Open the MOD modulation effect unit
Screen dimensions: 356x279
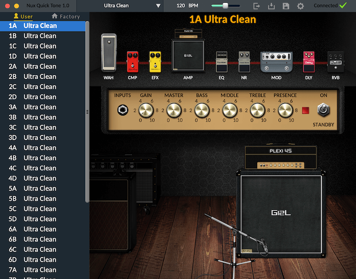click(276, 62)
